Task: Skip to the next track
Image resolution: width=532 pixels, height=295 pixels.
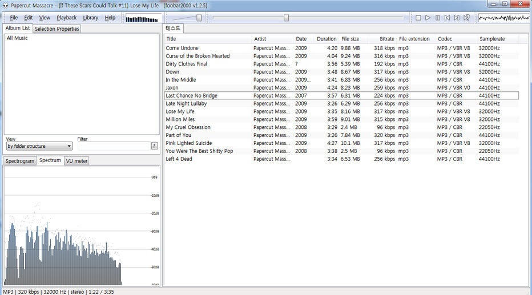Action: coord(457,18)
